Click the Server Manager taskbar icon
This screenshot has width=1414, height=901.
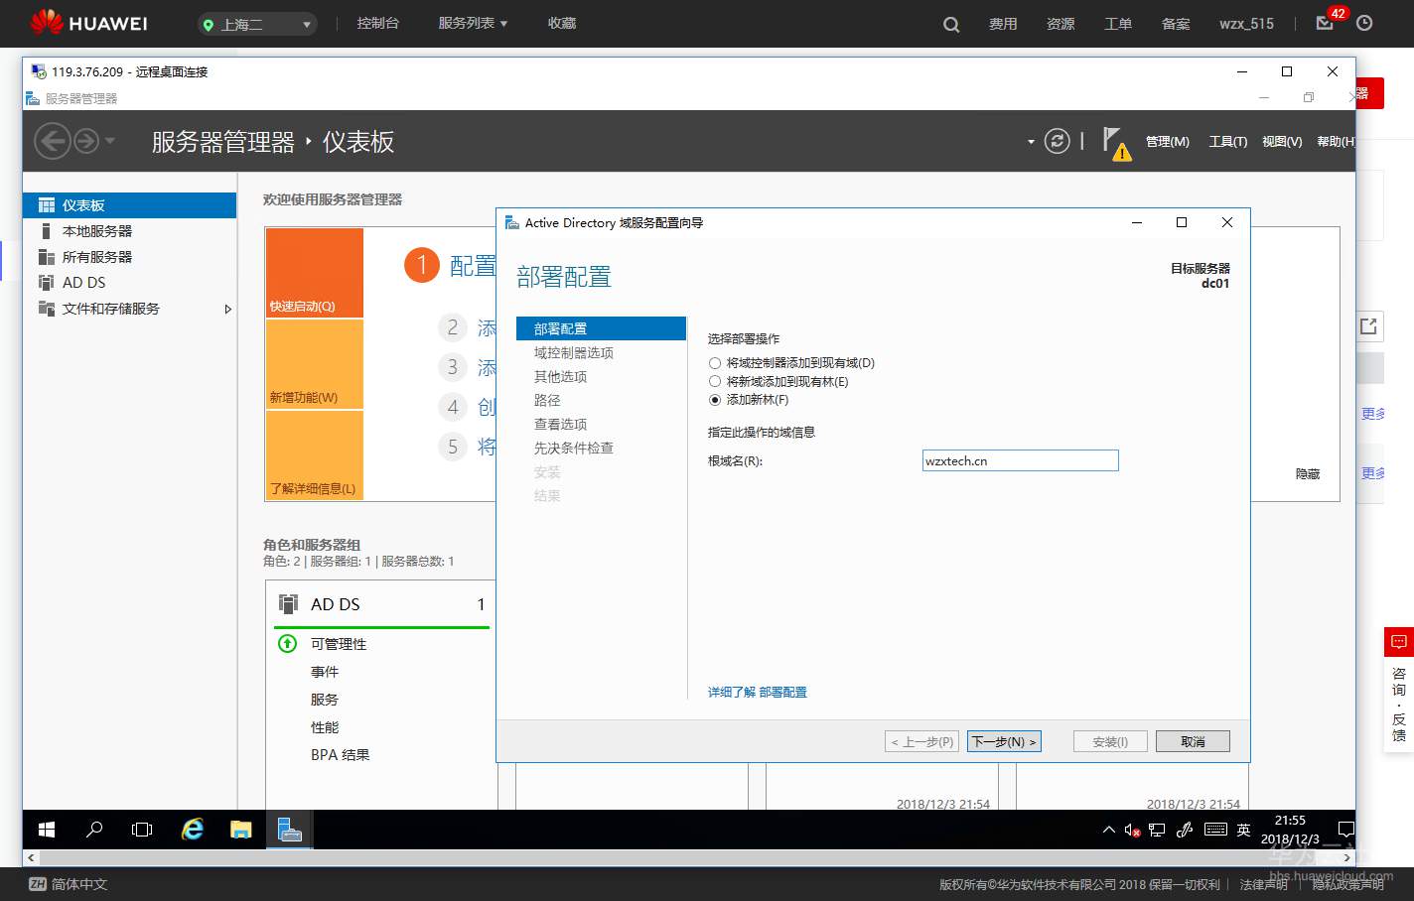(x=289, y=829)
